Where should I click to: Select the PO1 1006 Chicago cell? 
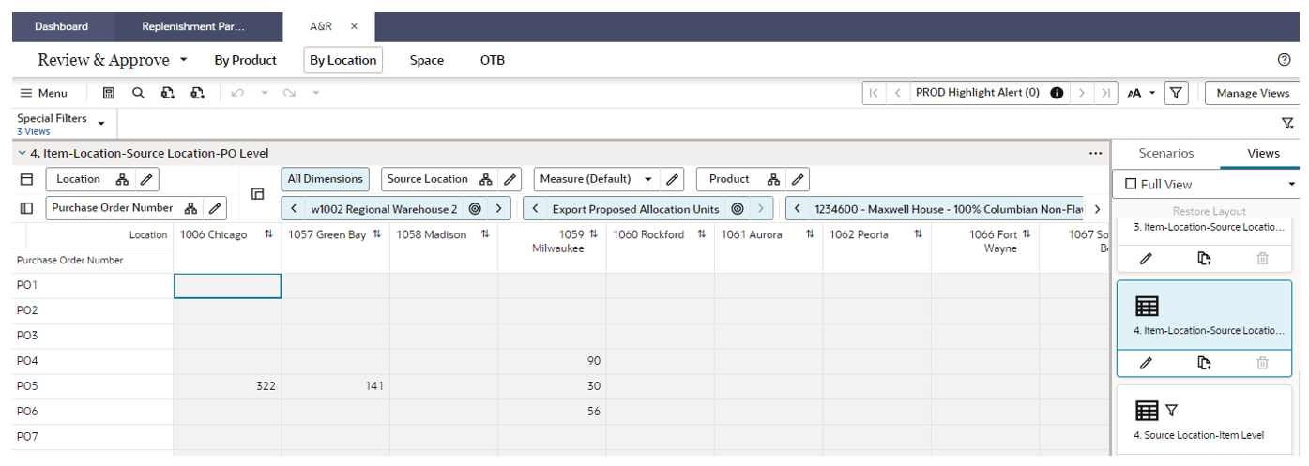tap(227, 285)
